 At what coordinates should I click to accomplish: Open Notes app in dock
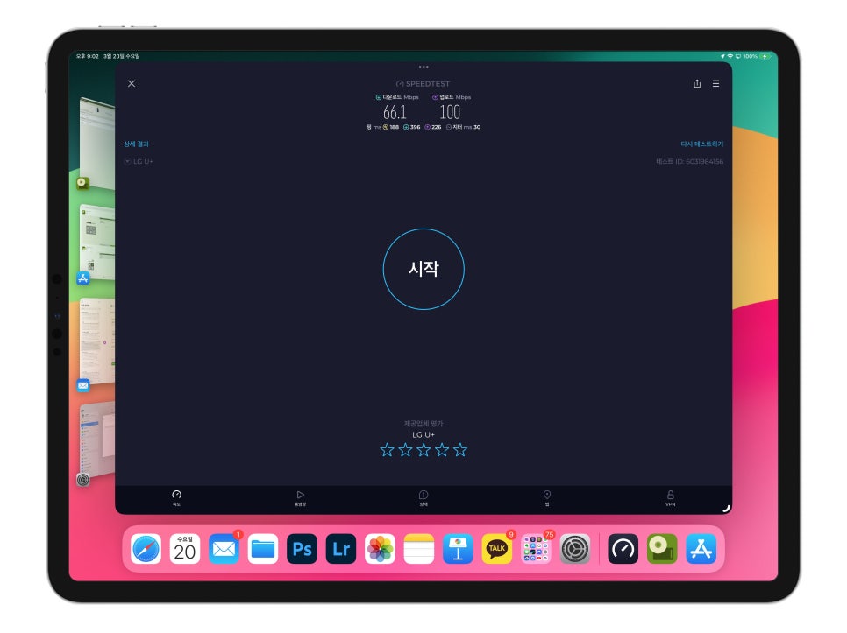(418, 549)
